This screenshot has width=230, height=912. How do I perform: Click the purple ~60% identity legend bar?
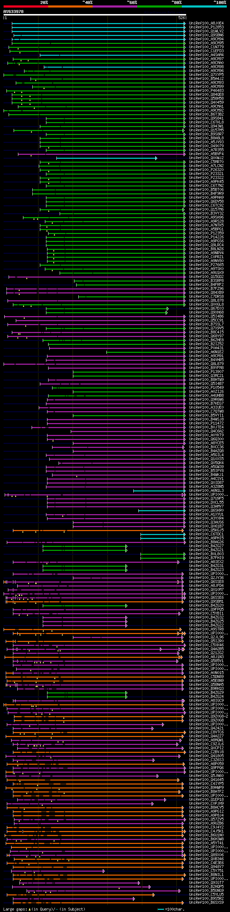click(115, 6)
